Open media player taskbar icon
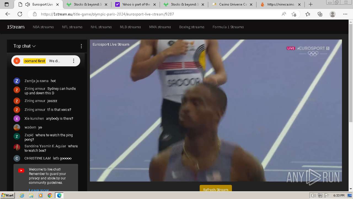353x199 pixels. point(41,195)
